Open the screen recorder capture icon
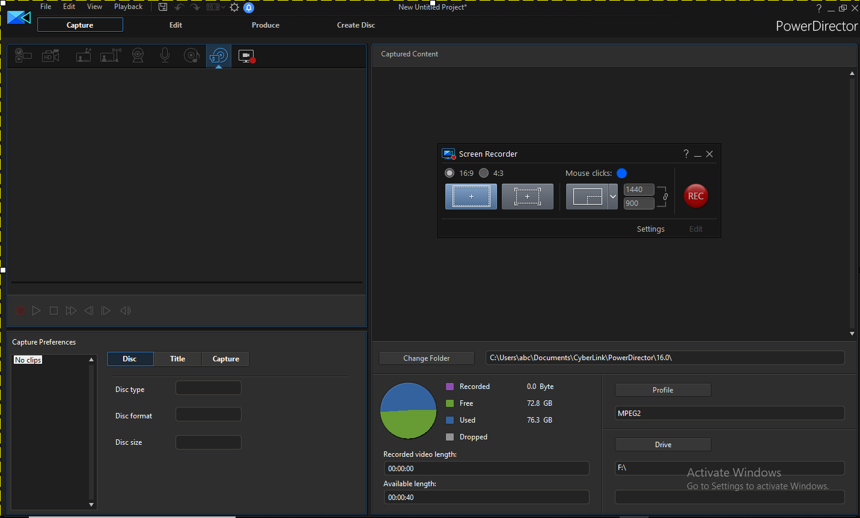Viewport: 860px width, 518px height. (x=246, y=56)
